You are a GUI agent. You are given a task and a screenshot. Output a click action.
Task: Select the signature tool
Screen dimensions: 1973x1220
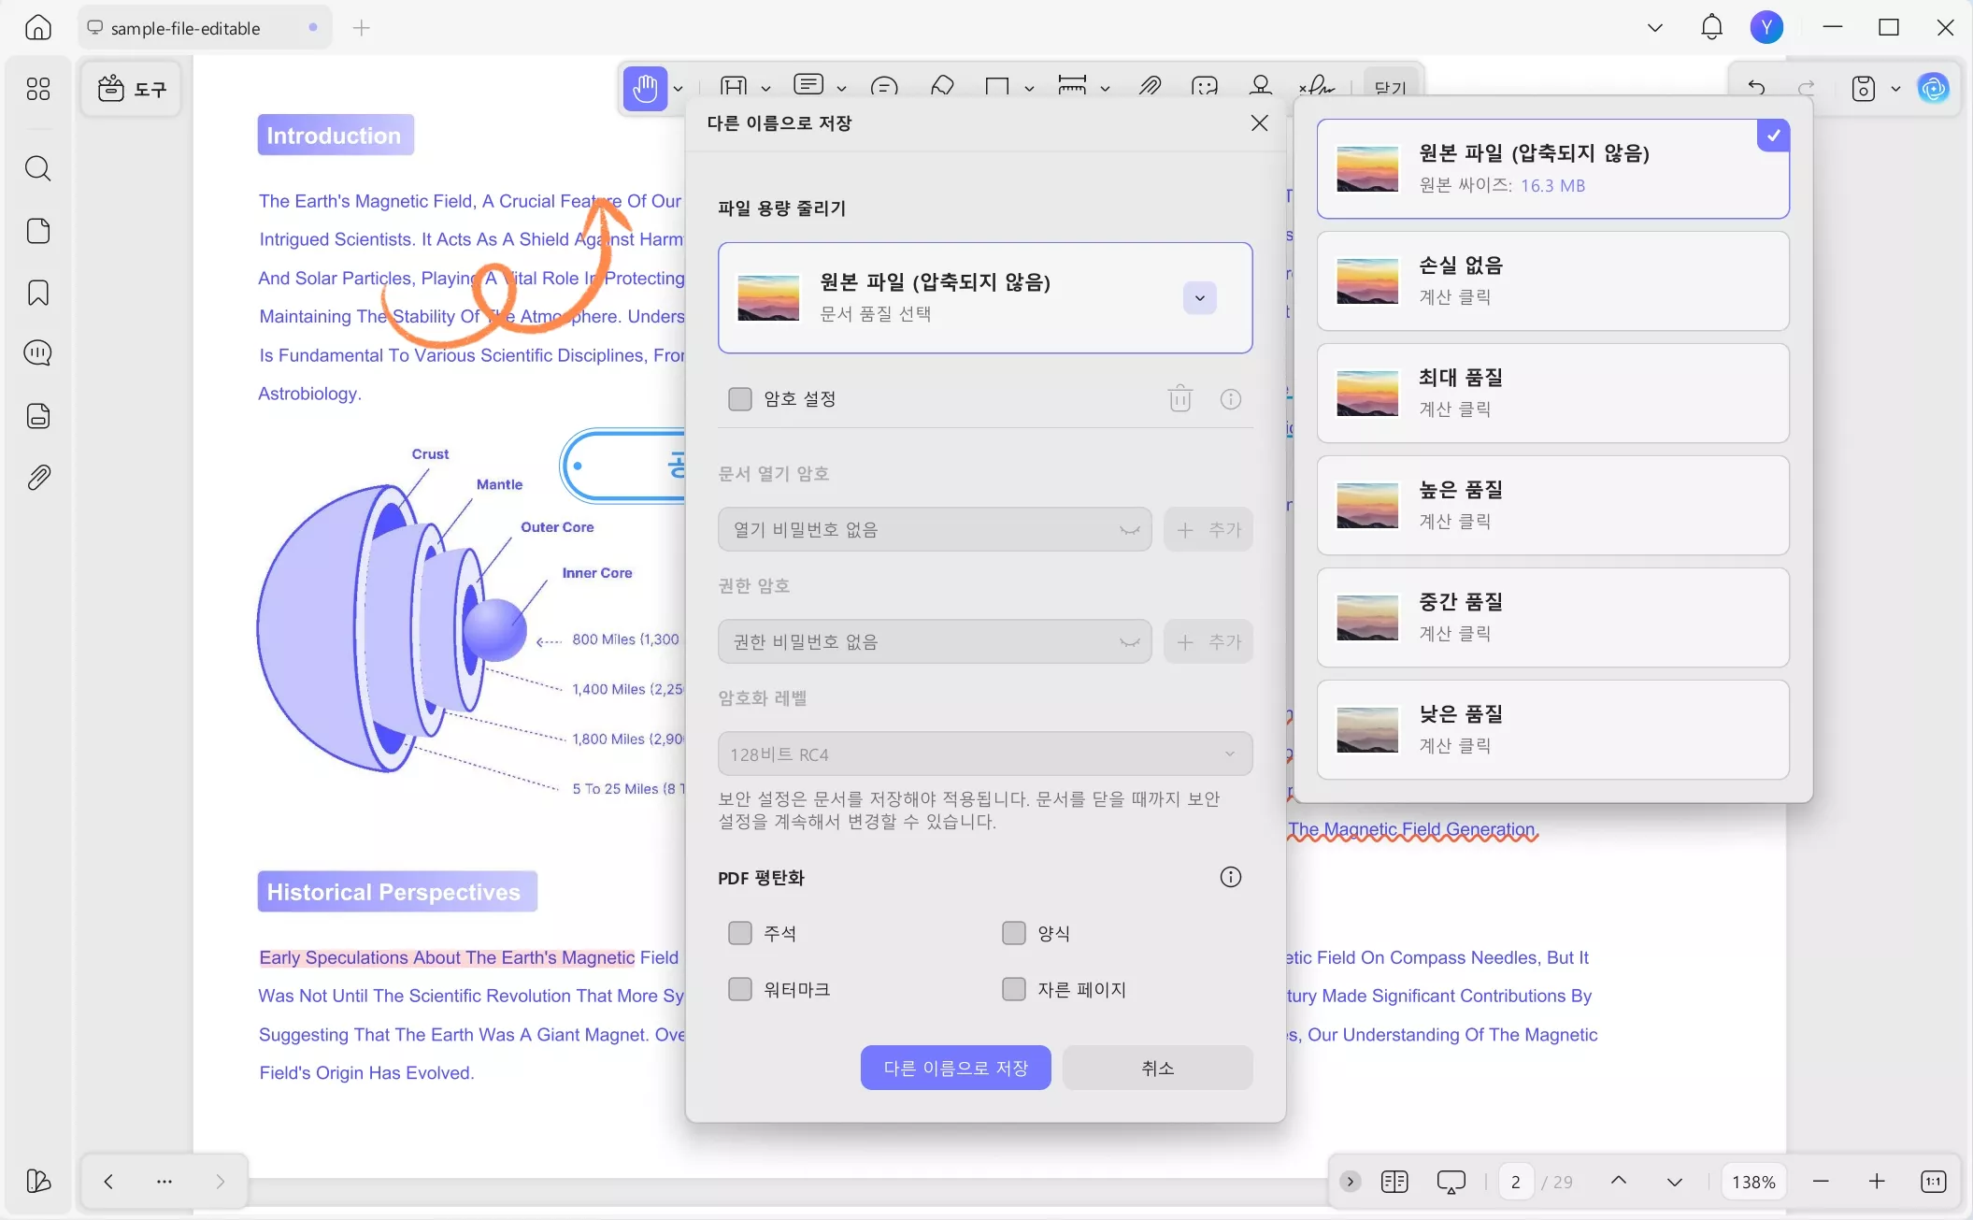click(1317, 87)
